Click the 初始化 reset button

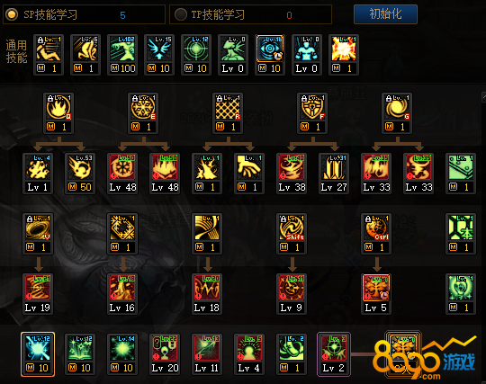point(385,14)
